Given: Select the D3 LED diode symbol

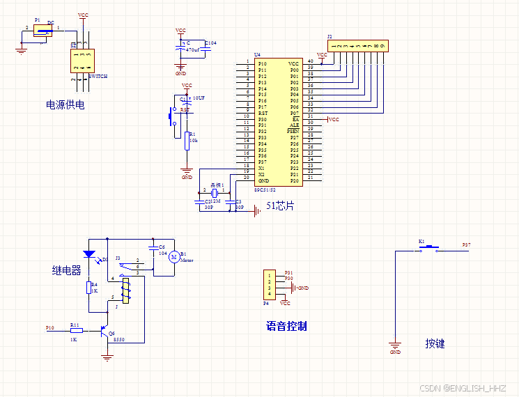Looking at the screenshot, I should click(x=89, y=254).
